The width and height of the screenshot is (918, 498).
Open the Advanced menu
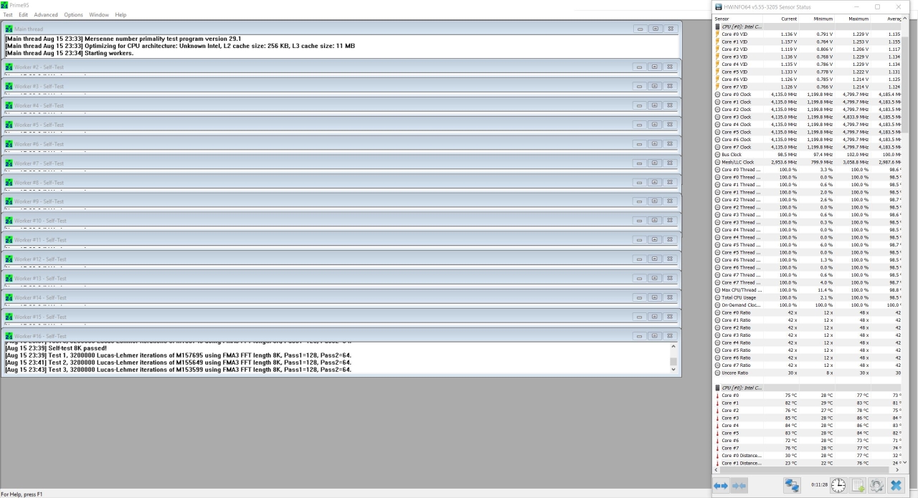tap(46, 14)
